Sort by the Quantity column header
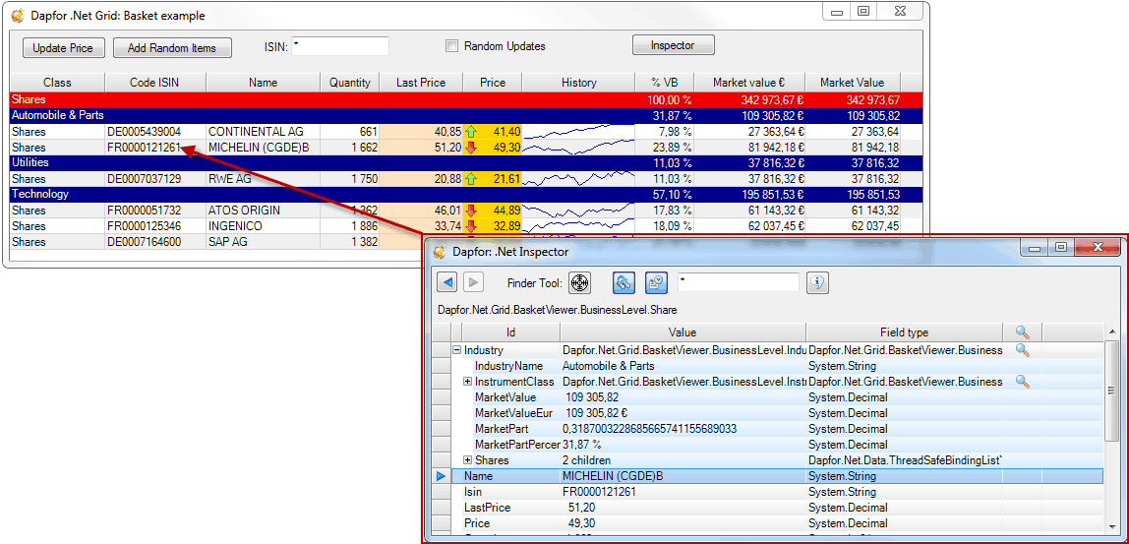This screenshot has width=1129, height=544. (x=350, y=82)
